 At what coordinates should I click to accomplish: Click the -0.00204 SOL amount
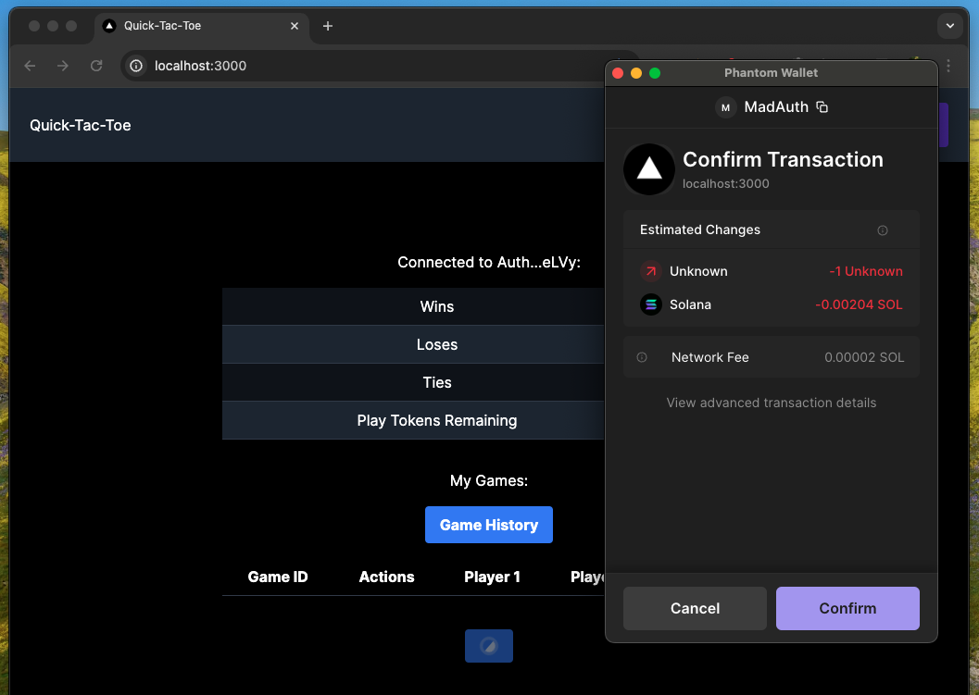(x=859, y=304)
